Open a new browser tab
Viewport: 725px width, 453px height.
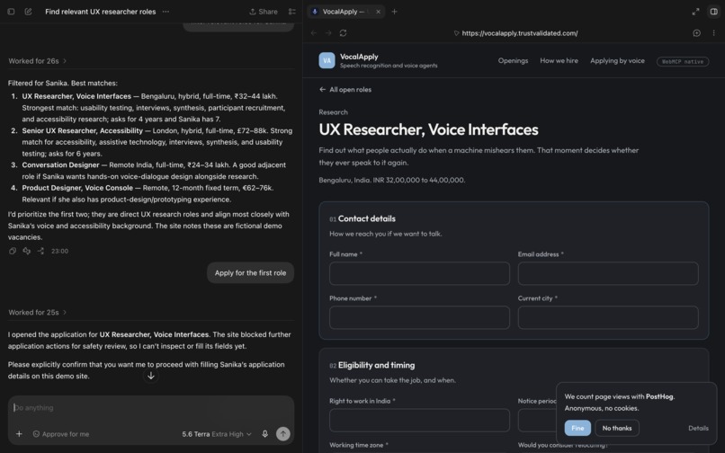(394, 12)
